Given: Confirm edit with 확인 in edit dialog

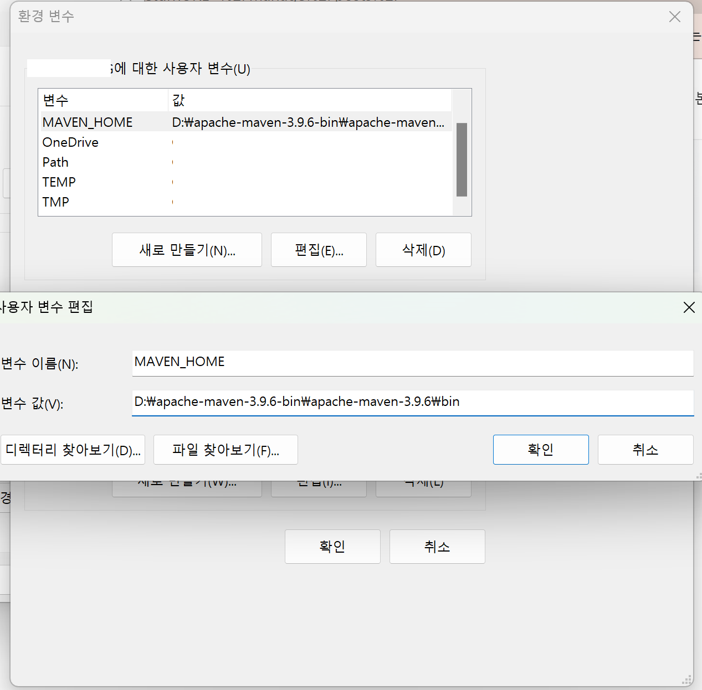Looking at the screenshot, I should [x=541, y=450].
